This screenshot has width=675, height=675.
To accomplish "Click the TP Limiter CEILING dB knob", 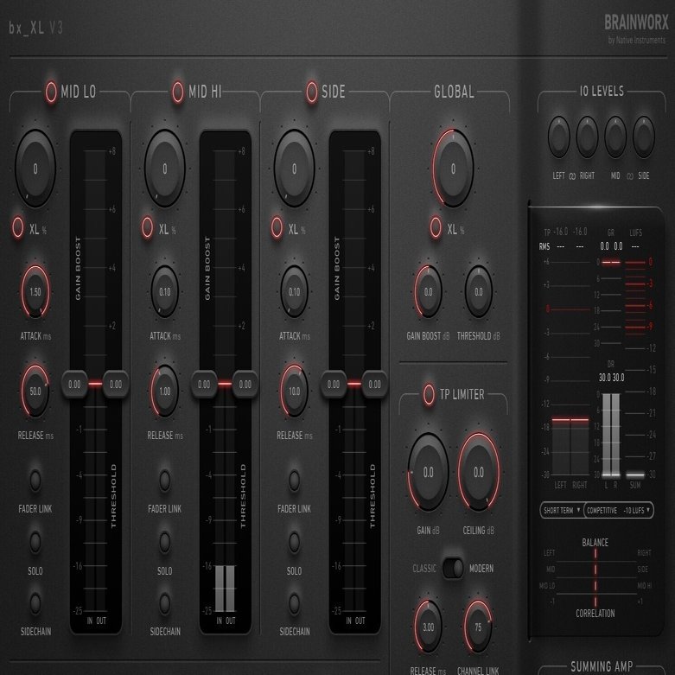I will point(479,472).
